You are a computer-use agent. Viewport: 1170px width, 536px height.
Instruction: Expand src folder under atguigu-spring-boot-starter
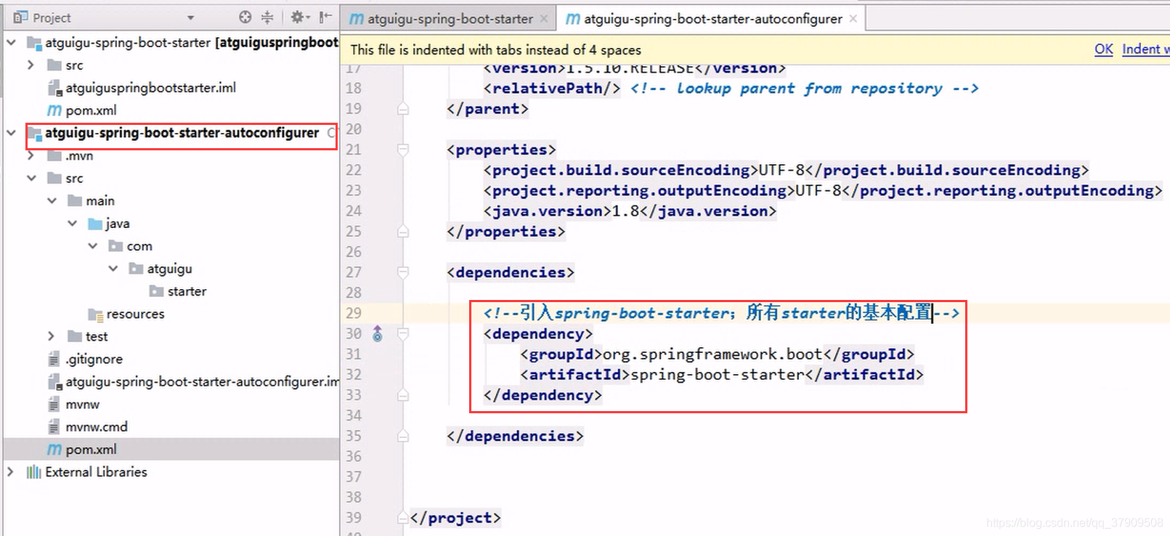pos(31,65)
